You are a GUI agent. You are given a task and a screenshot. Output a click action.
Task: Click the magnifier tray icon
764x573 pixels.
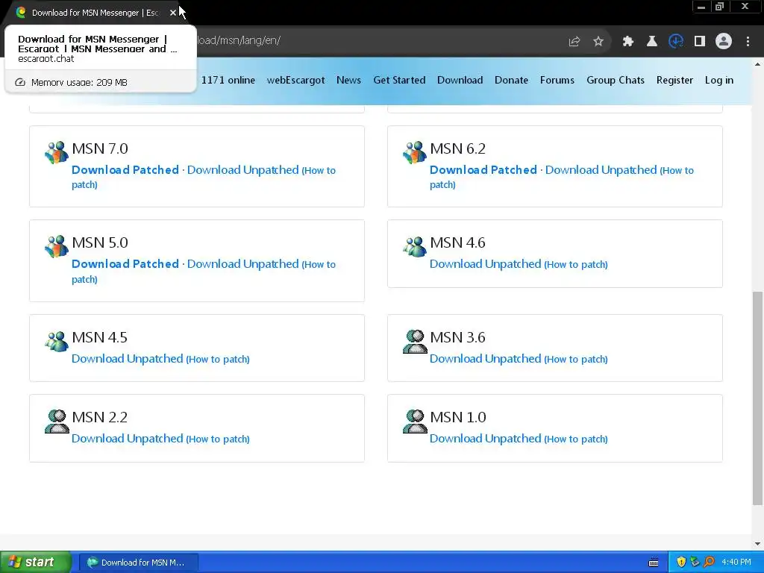pyautogui.click(x=709, y=562)
